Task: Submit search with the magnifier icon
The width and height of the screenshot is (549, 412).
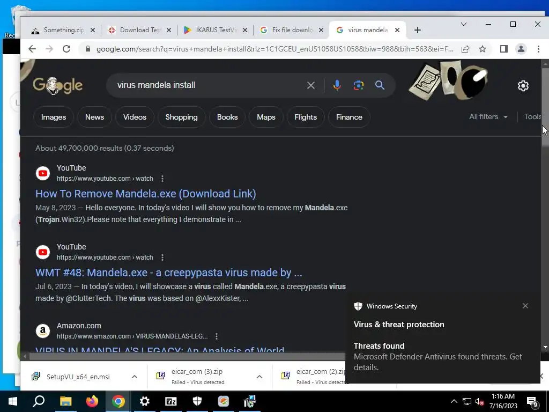Action: click(x=380, y=85)
